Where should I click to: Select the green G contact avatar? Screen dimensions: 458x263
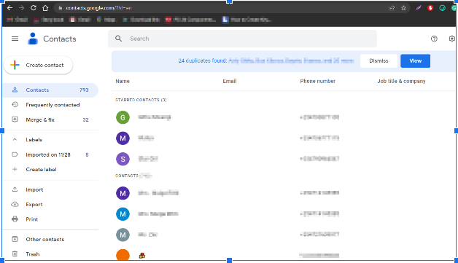pos(123,117)
